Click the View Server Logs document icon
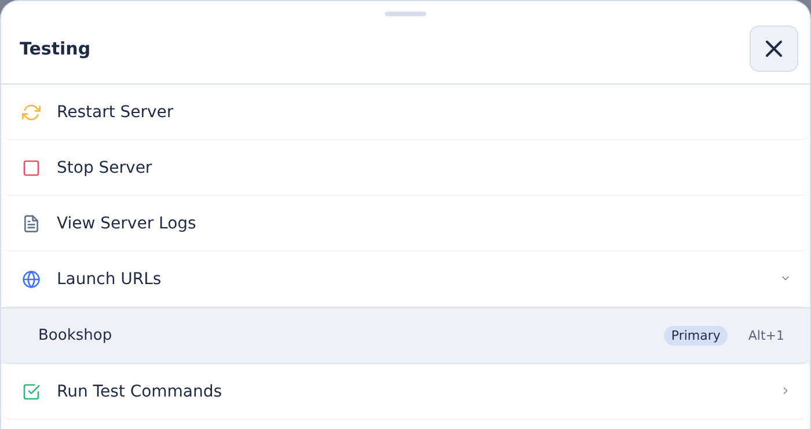Screen dimensions: 811x429 [x=31, y=224]
